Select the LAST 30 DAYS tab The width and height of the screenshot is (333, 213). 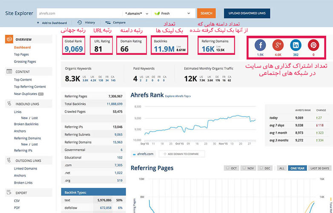point(320,168)
